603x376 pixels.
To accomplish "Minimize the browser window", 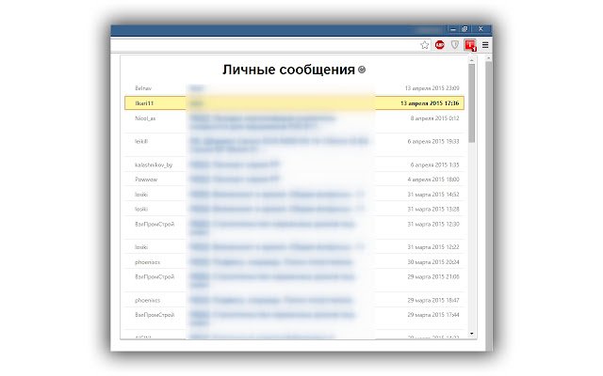I will tap(453, 29).
